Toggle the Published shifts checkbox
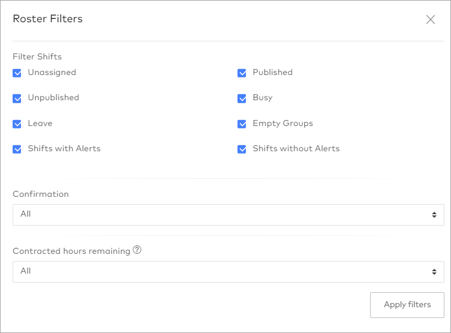 (242, 73)
